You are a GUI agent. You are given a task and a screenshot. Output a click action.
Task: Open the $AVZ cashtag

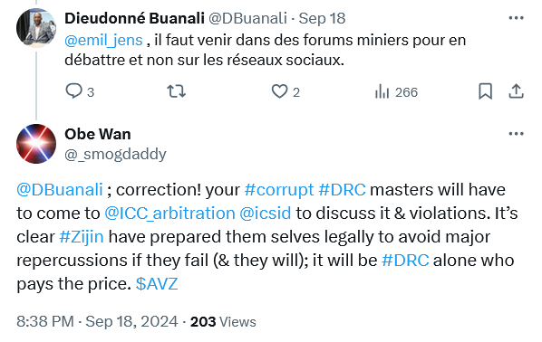coord(157,284)
